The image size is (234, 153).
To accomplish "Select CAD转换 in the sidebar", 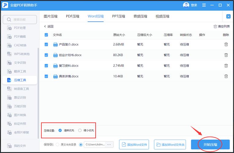I will [x=17, y=45].
